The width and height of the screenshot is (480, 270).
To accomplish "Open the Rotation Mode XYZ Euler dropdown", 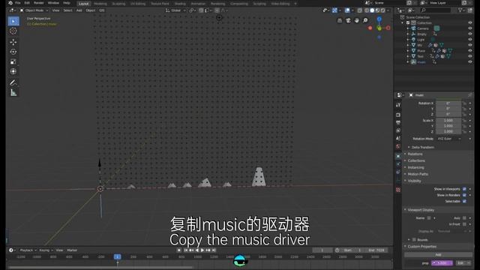I will (x=448, y=139).
